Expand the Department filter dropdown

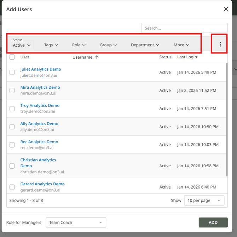coord(145,45)
